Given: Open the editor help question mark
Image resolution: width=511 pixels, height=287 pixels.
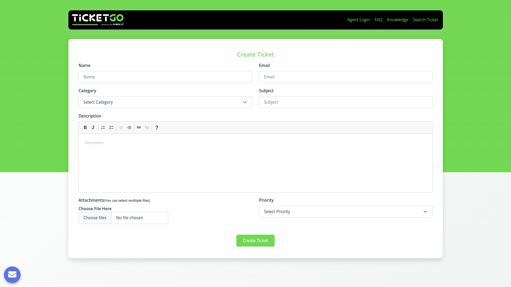Looking at the screenshot, I should pyautogui.click(x=157, y=128).
